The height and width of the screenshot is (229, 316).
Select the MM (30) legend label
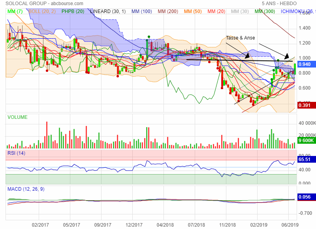click(x=240, y=11)
